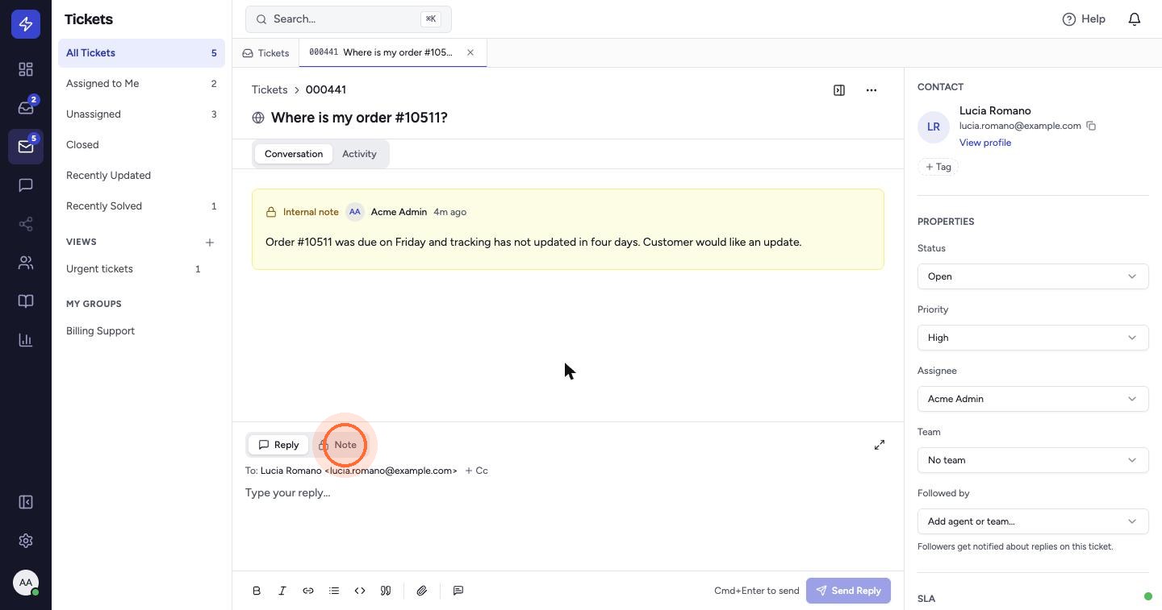Viewport: 1162px width, 610px height.
Task: Open the contacts people icon in left rail
Action: (26, 263)
